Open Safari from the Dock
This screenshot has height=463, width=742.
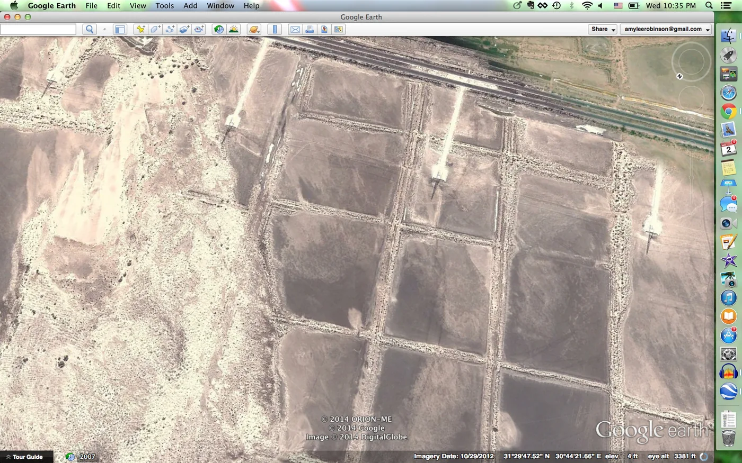728,93
